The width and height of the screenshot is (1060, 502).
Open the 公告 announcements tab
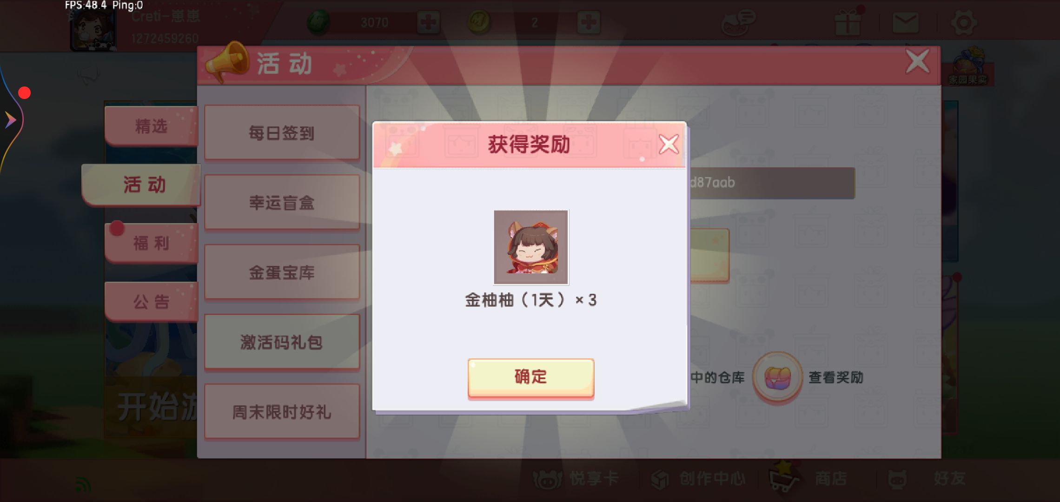point(151,302)
